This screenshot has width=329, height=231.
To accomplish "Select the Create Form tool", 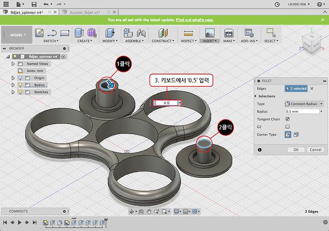I will coord(92,33).
